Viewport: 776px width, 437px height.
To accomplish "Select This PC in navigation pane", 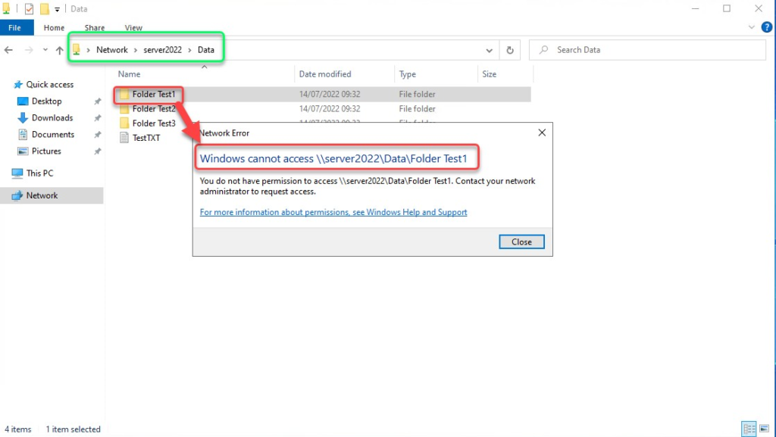I will tap(39, 173).
